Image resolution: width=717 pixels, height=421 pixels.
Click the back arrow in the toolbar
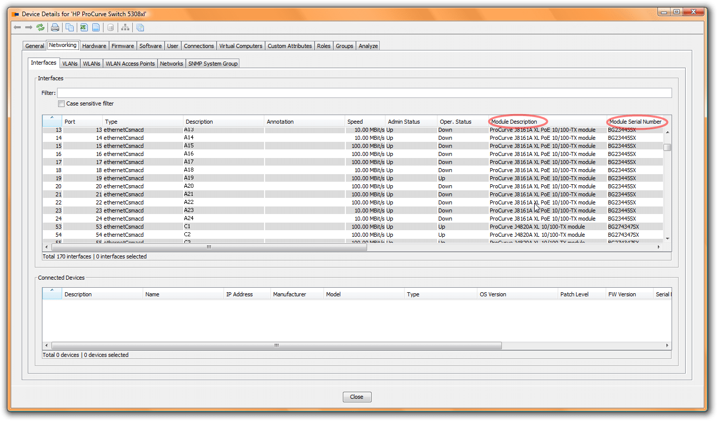[x=17, y=28]
